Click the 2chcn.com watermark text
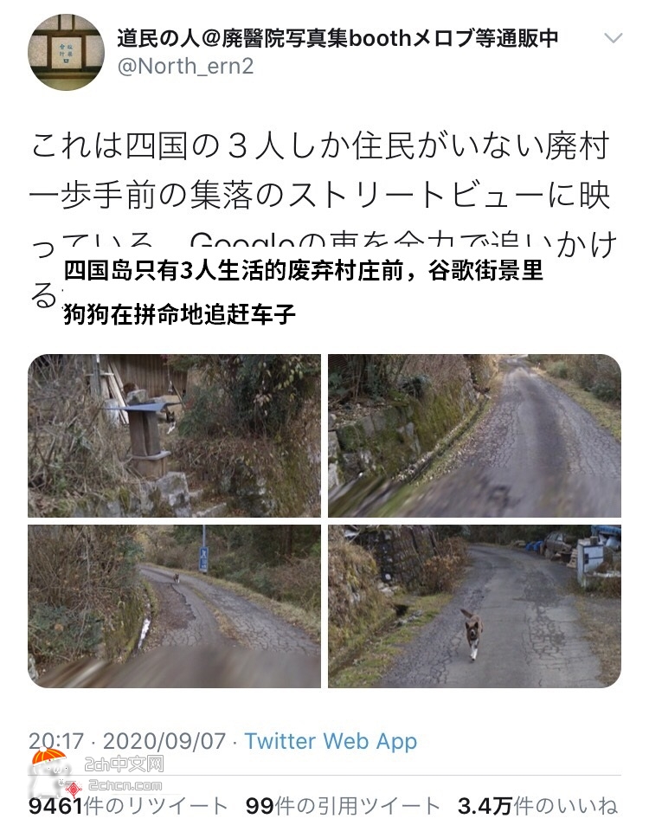This screenshot has height=825, width=649. tap(125, 785)
